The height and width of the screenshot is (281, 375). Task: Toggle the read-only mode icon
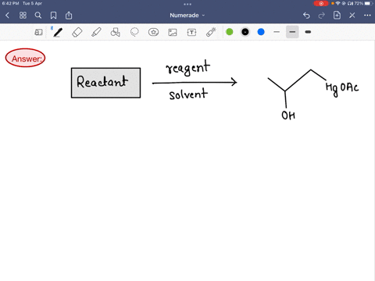[x=38, y=32]
